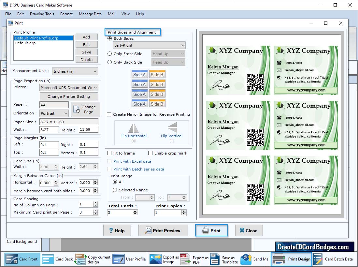Open the Measurement Unit dropdown
This screenshot has height=267, width=358.
point(75,71)
